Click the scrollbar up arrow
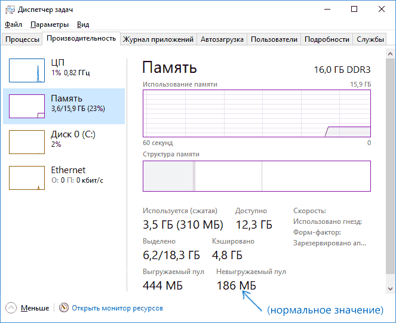Screen dimensions: 396x323 [x=390, y=54]
